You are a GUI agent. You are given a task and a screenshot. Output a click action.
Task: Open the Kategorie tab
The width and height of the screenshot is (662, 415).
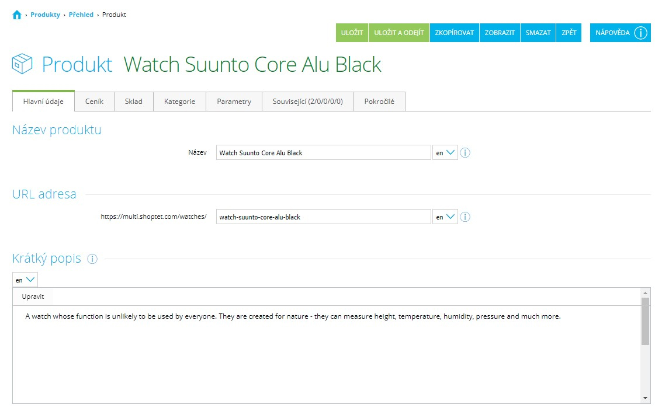pos(179,102)
